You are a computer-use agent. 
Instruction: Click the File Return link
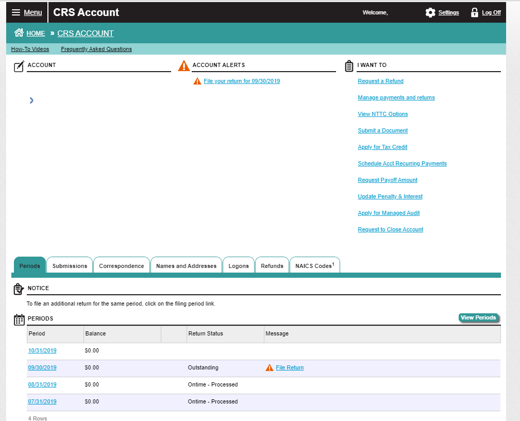pyautogui.click(x=290, y=367)
